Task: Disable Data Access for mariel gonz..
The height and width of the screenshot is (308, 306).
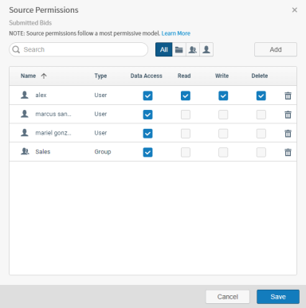Action: point(147,134)
